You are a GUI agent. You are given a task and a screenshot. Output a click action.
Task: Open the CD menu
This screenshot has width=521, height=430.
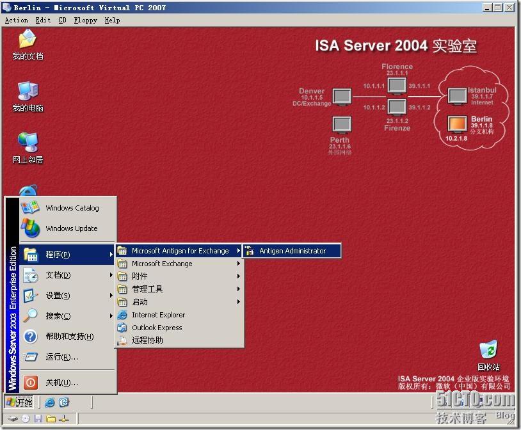(x=63, y=20)
